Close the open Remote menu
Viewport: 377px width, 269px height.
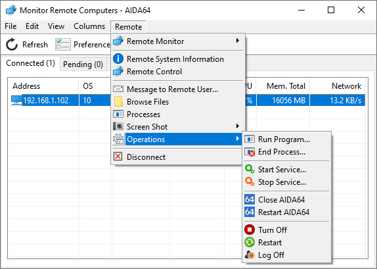tap(128, 27)
